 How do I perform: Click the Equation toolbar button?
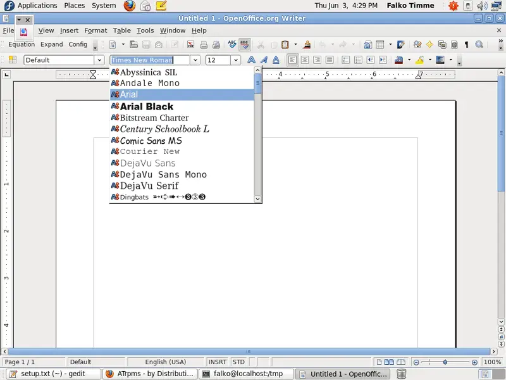(22, 44)
